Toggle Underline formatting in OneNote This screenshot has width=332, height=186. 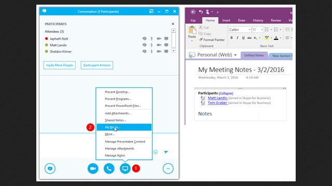point(243,38)
